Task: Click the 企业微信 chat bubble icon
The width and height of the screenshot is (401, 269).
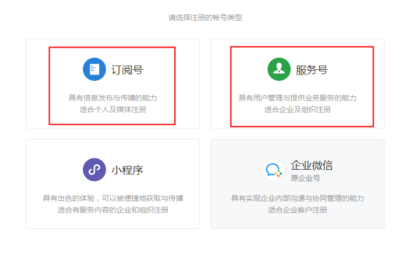Action: 274,170
